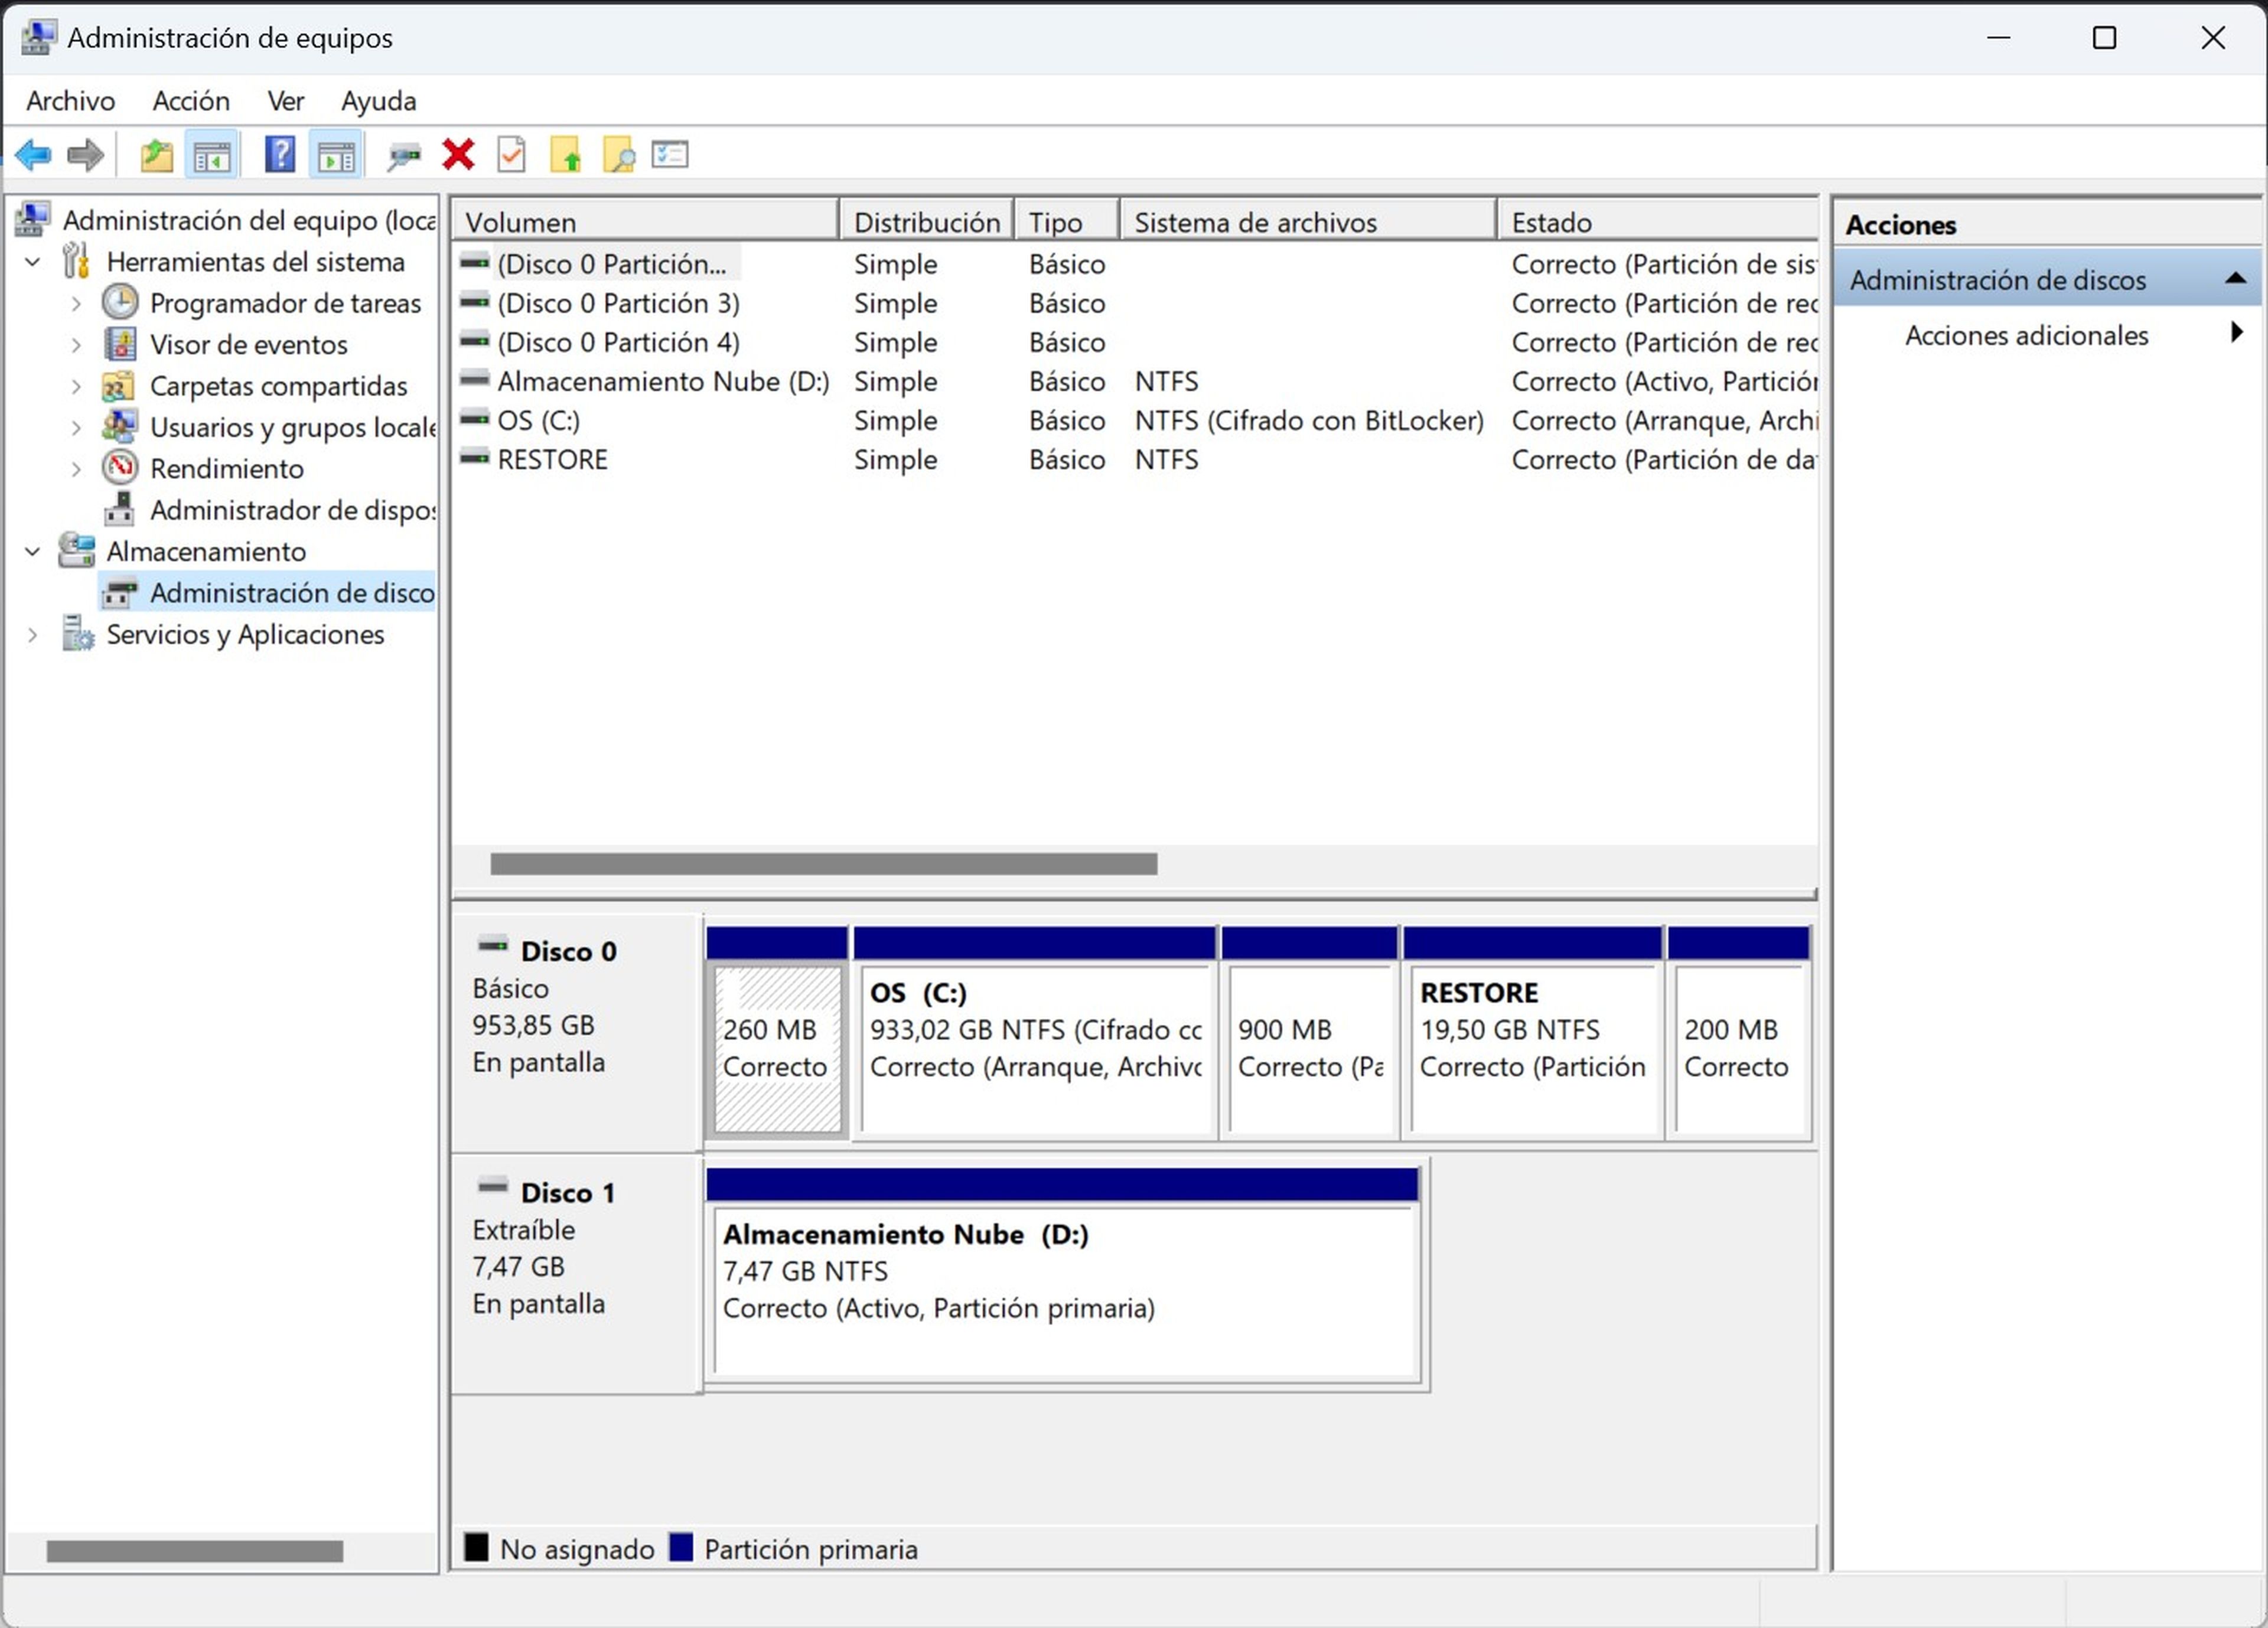
Task: Click the Programador de tareas clock icon
Action: [120, 302]
